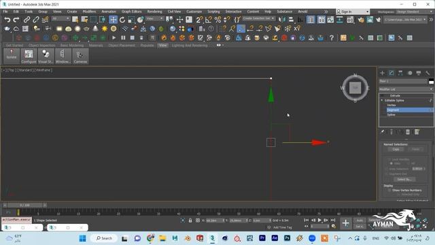
Task: Click the Undo arrow icon
Action: click(7, 20)
